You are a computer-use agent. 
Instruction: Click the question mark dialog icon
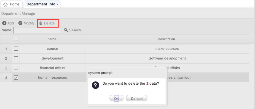click(95, 85)
